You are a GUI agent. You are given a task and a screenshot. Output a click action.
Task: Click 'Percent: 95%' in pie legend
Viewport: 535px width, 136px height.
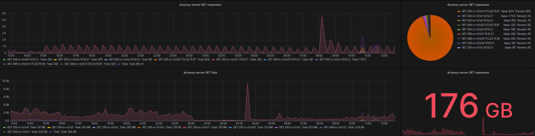(523, 11)
